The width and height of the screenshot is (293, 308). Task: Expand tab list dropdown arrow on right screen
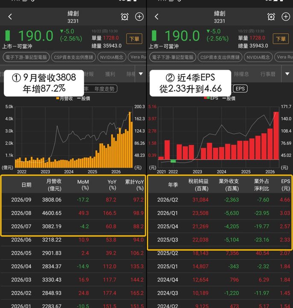(x=287, y=74)
